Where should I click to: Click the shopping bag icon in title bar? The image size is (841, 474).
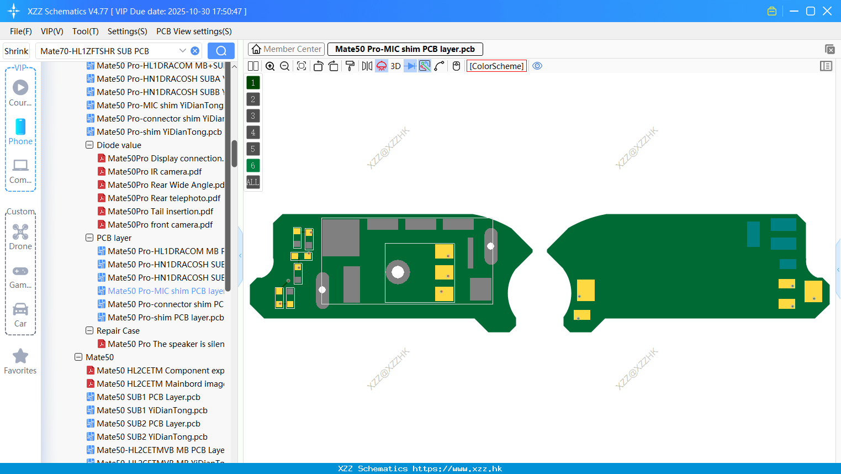click(772, 11)
